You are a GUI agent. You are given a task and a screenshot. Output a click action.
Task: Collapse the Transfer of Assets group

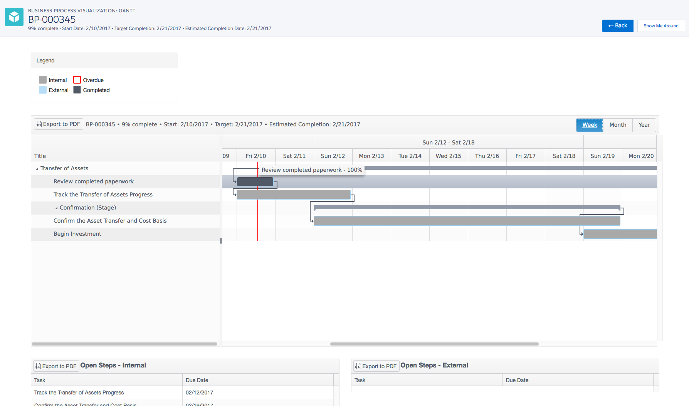[x=37, y=168]
